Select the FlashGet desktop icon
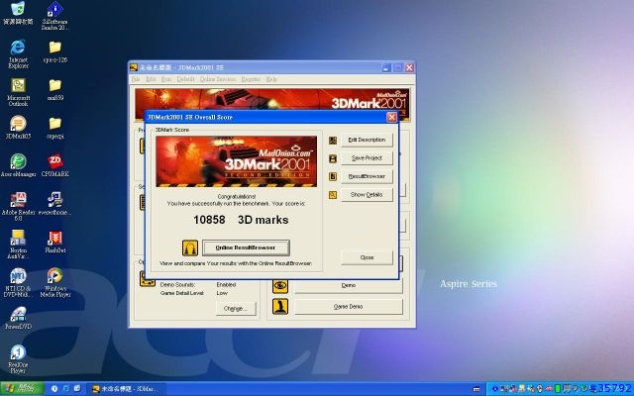634x396 pixels. coord(55,242)
